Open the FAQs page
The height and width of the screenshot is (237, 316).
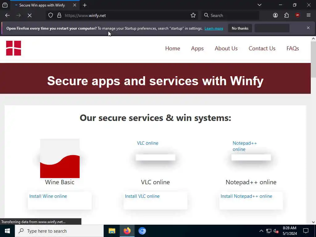[293, 48]
